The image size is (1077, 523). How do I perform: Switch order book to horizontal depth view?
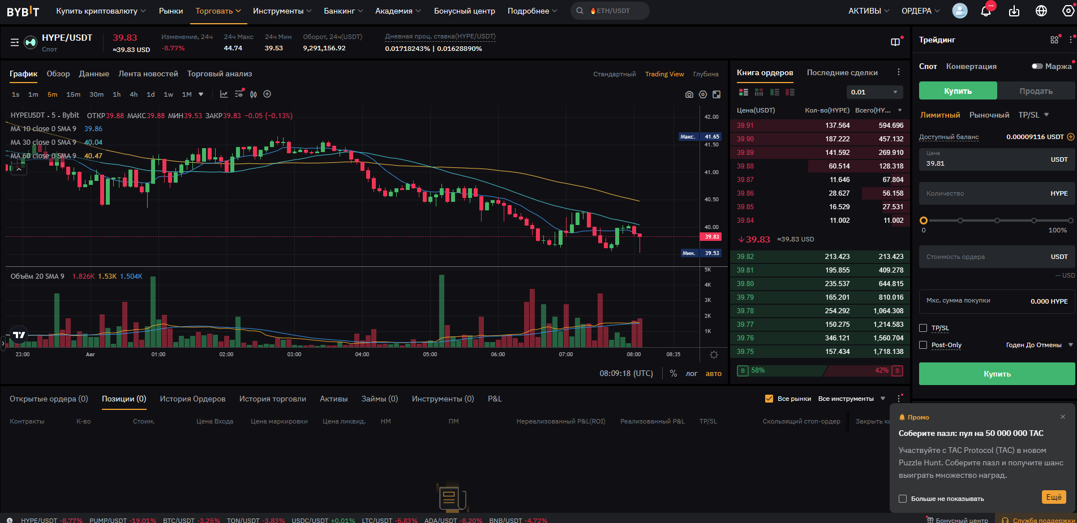point(759,92)
